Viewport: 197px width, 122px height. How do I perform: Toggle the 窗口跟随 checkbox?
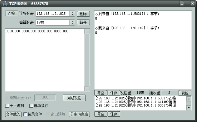(x=48, y=114)
